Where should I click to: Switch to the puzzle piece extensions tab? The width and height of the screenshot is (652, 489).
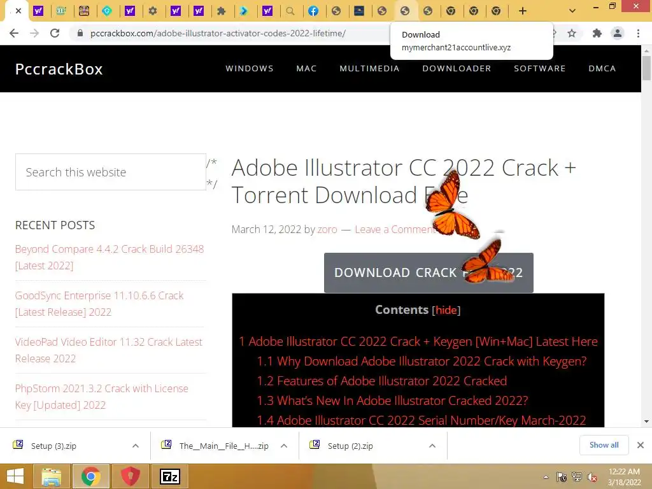tap(221, 11)
